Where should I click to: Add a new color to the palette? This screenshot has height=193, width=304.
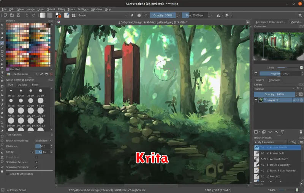[x=36, y=74]
